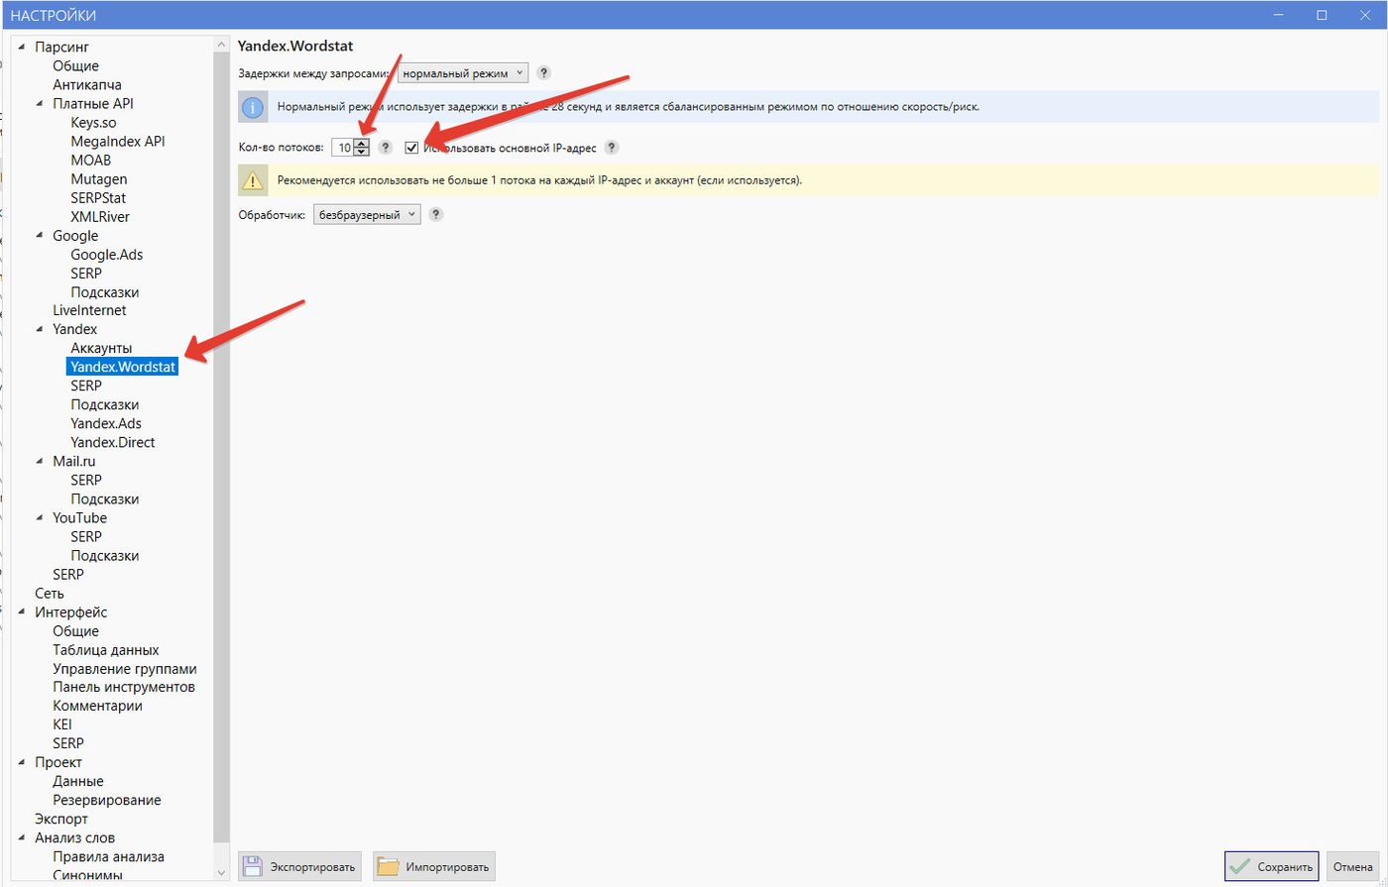Decrease thread count with down arrow
This screenshot has width=1388, height=887.
(x=361, y=152)
